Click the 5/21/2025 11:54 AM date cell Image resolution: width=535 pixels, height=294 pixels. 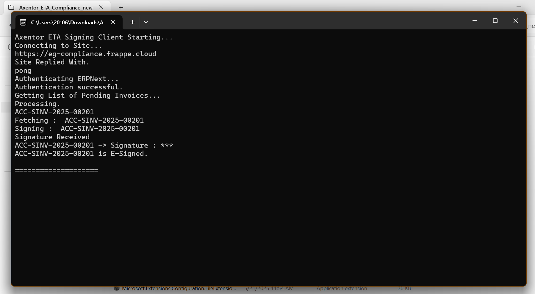(x=269, y=289)
